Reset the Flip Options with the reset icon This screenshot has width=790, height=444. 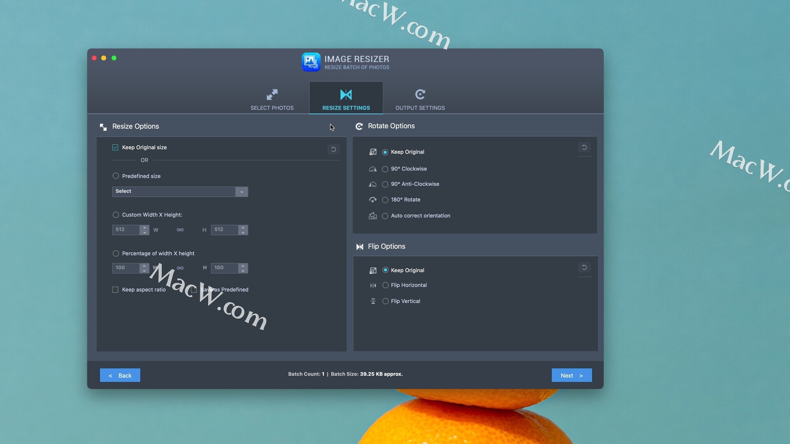click(584, 267)
